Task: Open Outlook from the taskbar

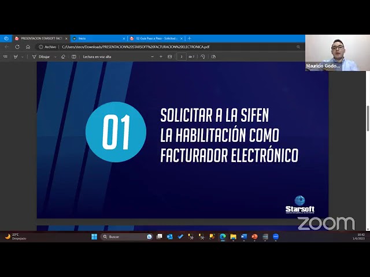Action: (x=169, y=237)
